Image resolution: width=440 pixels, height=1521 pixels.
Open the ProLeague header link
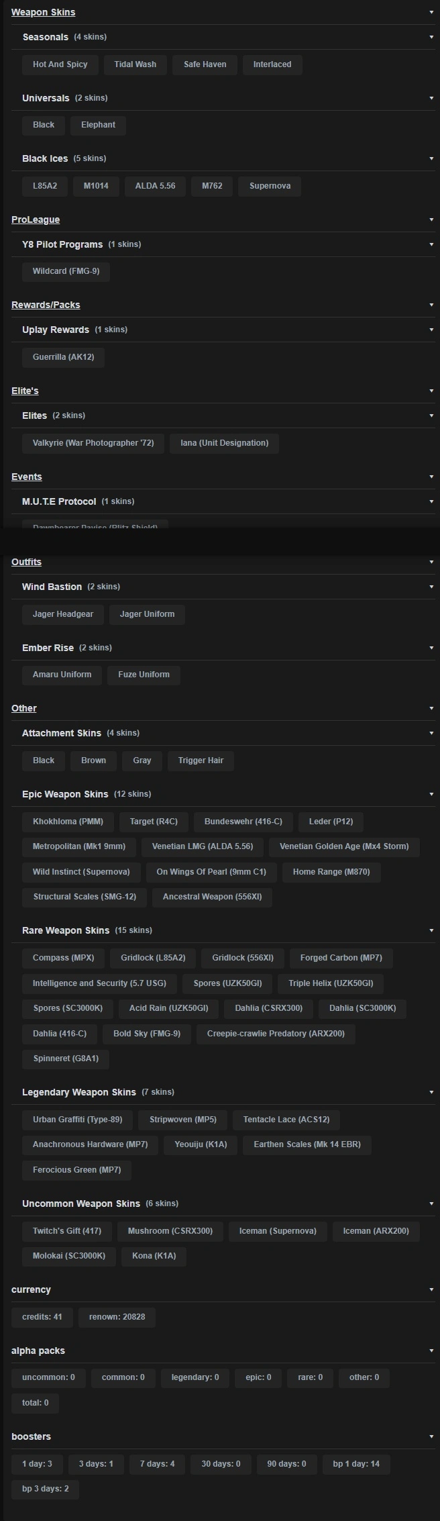click(x=36, y=219)
